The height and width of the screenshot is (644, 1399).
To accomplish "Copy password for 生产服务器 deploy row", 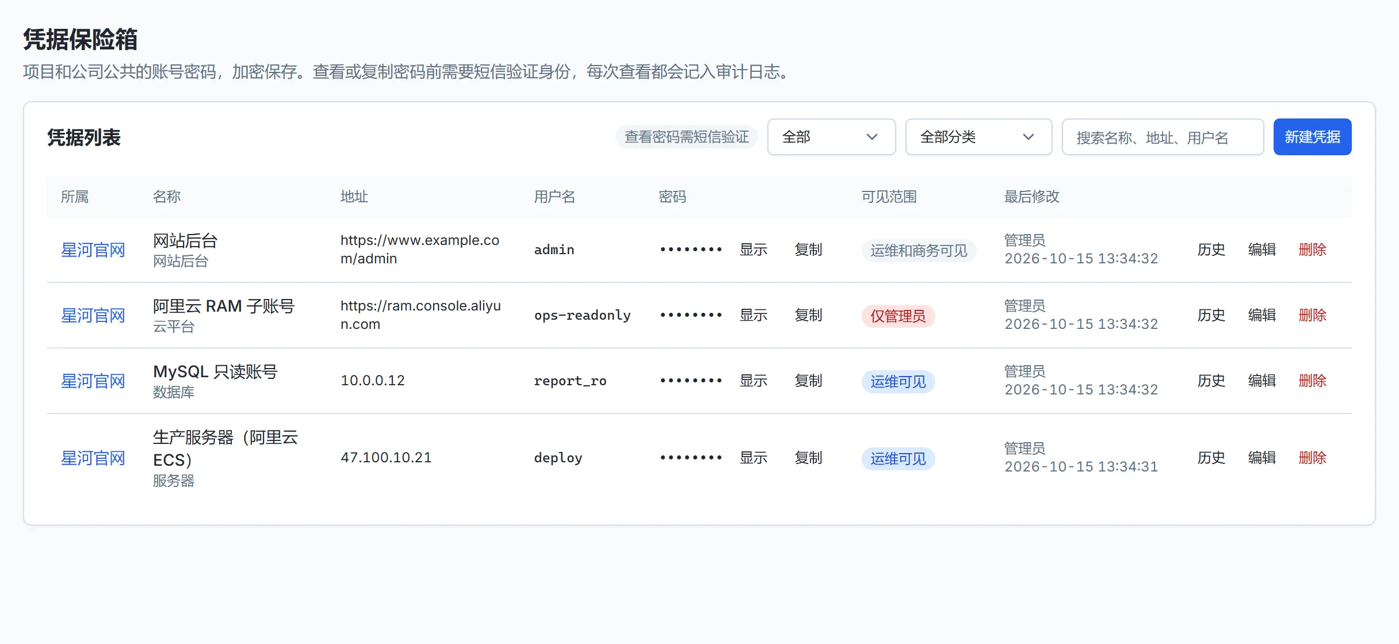I will tap(808, 458).
